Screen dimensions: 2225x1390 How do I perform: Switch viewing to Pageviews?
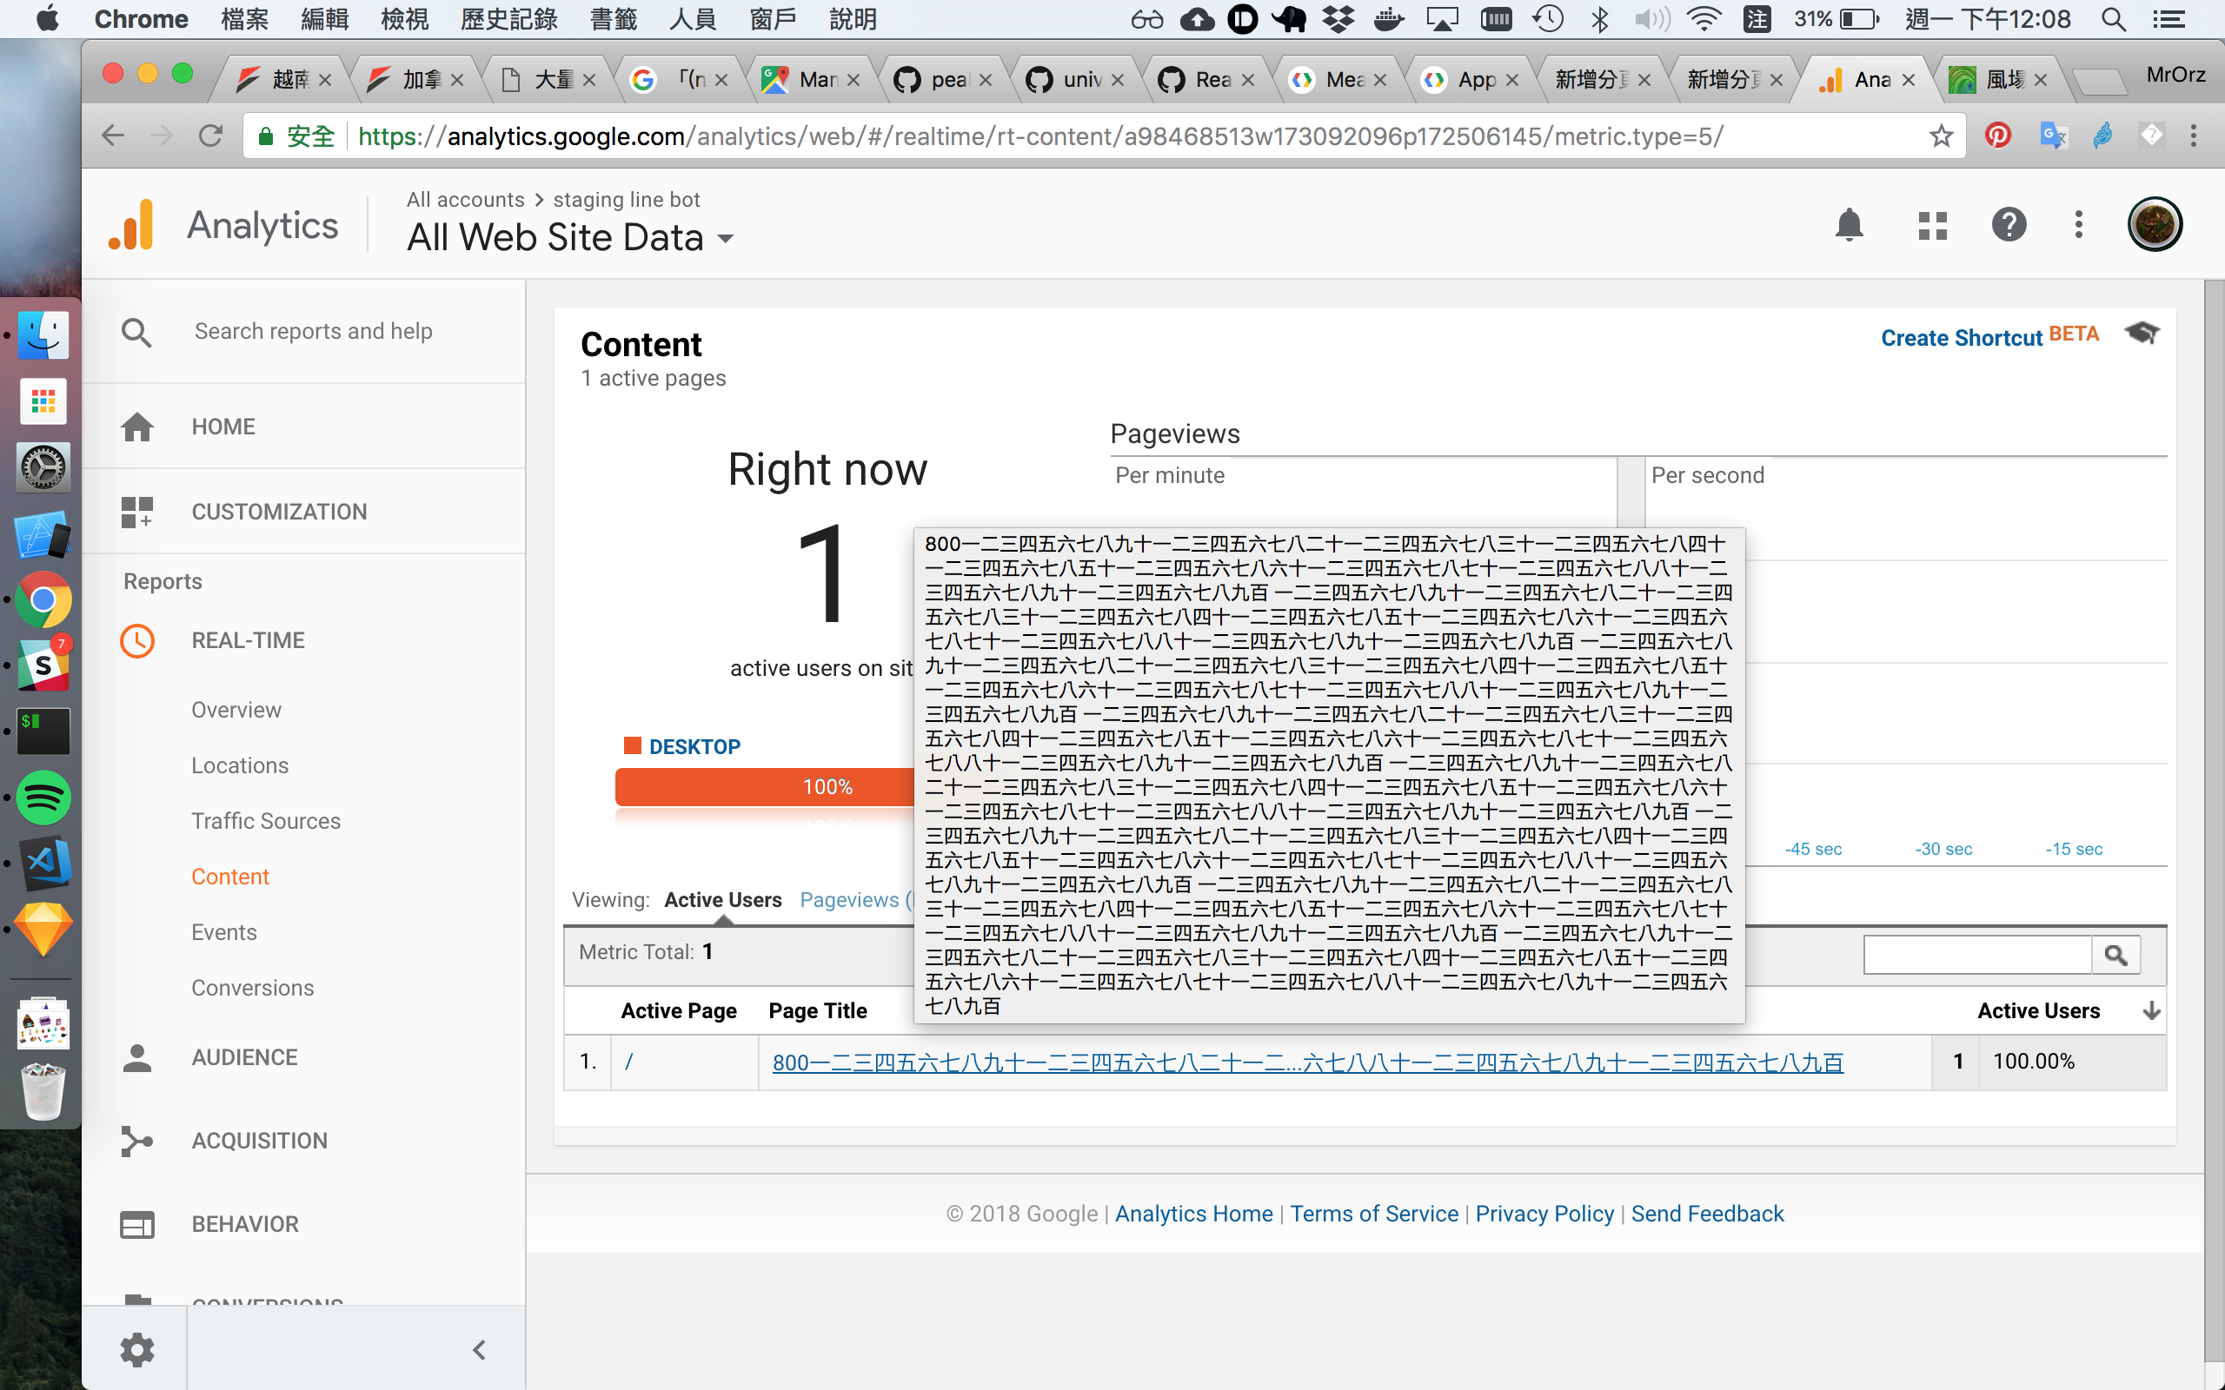[x=849, y=900]
